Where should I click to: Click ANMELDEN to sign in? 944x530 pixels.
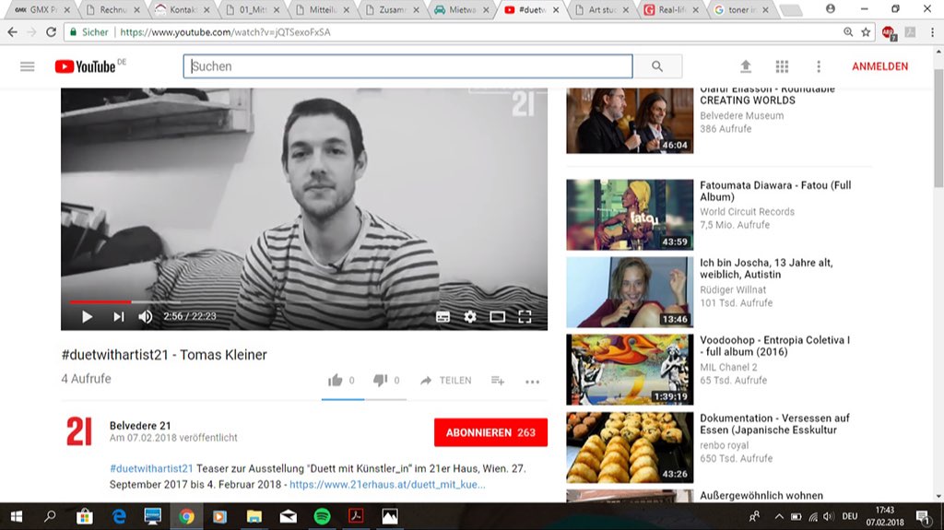879,66
